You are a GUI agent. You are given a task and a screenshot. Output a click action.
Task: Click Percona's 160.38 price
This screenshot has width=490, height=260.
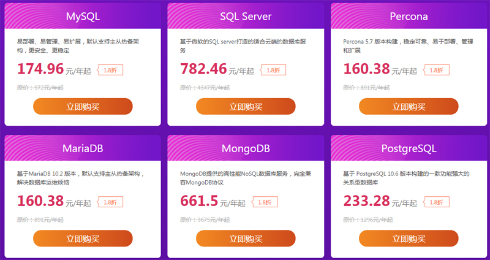point(366,69)
